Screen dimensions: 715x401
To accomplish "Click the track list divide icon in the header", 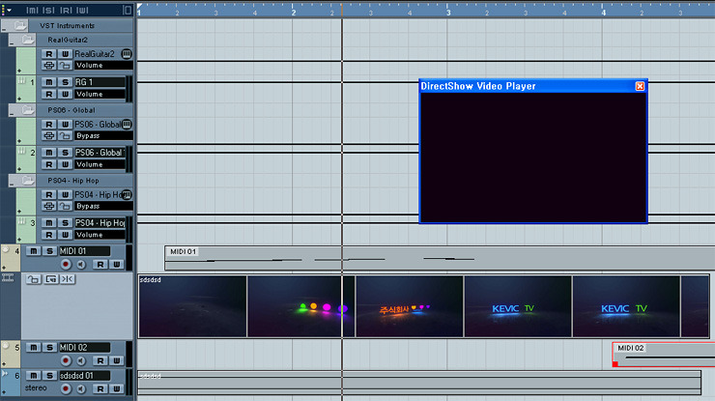I will (128, 10).
